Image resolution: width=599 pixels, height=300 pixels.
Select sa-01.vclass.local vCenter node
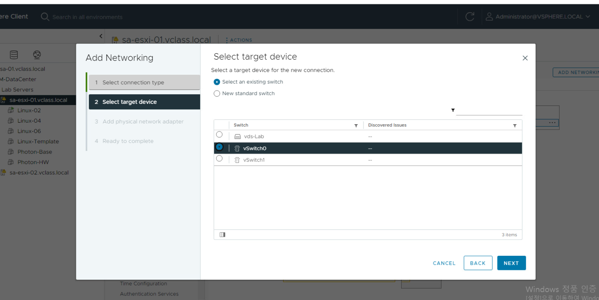(x=23, y=69)
